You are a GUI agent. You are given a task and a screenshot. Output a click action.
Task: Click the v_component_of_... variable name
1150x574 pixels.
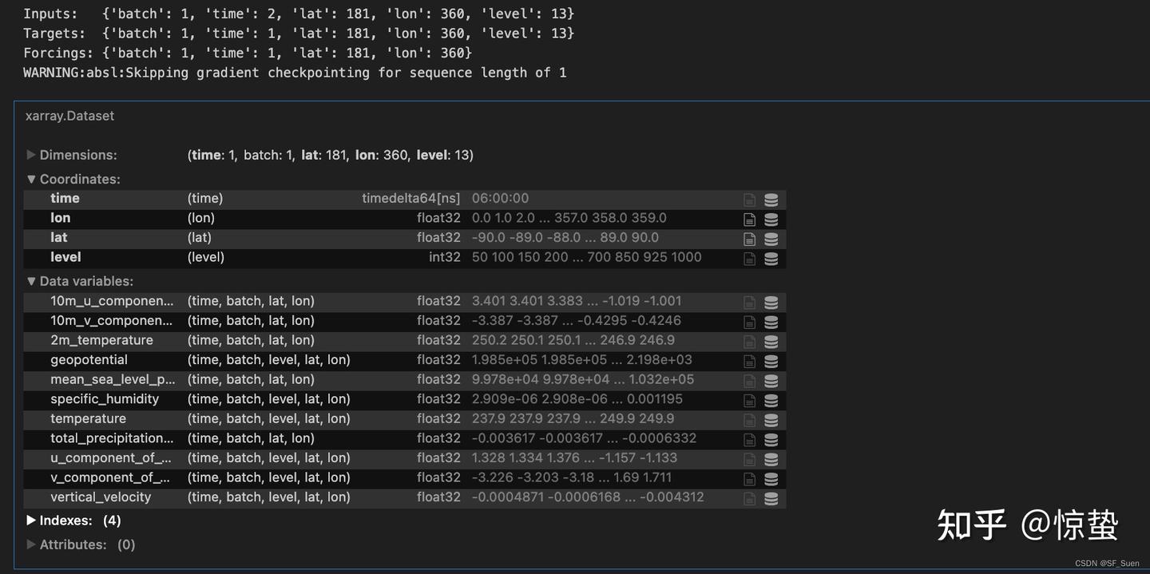(x=111, y=477)
